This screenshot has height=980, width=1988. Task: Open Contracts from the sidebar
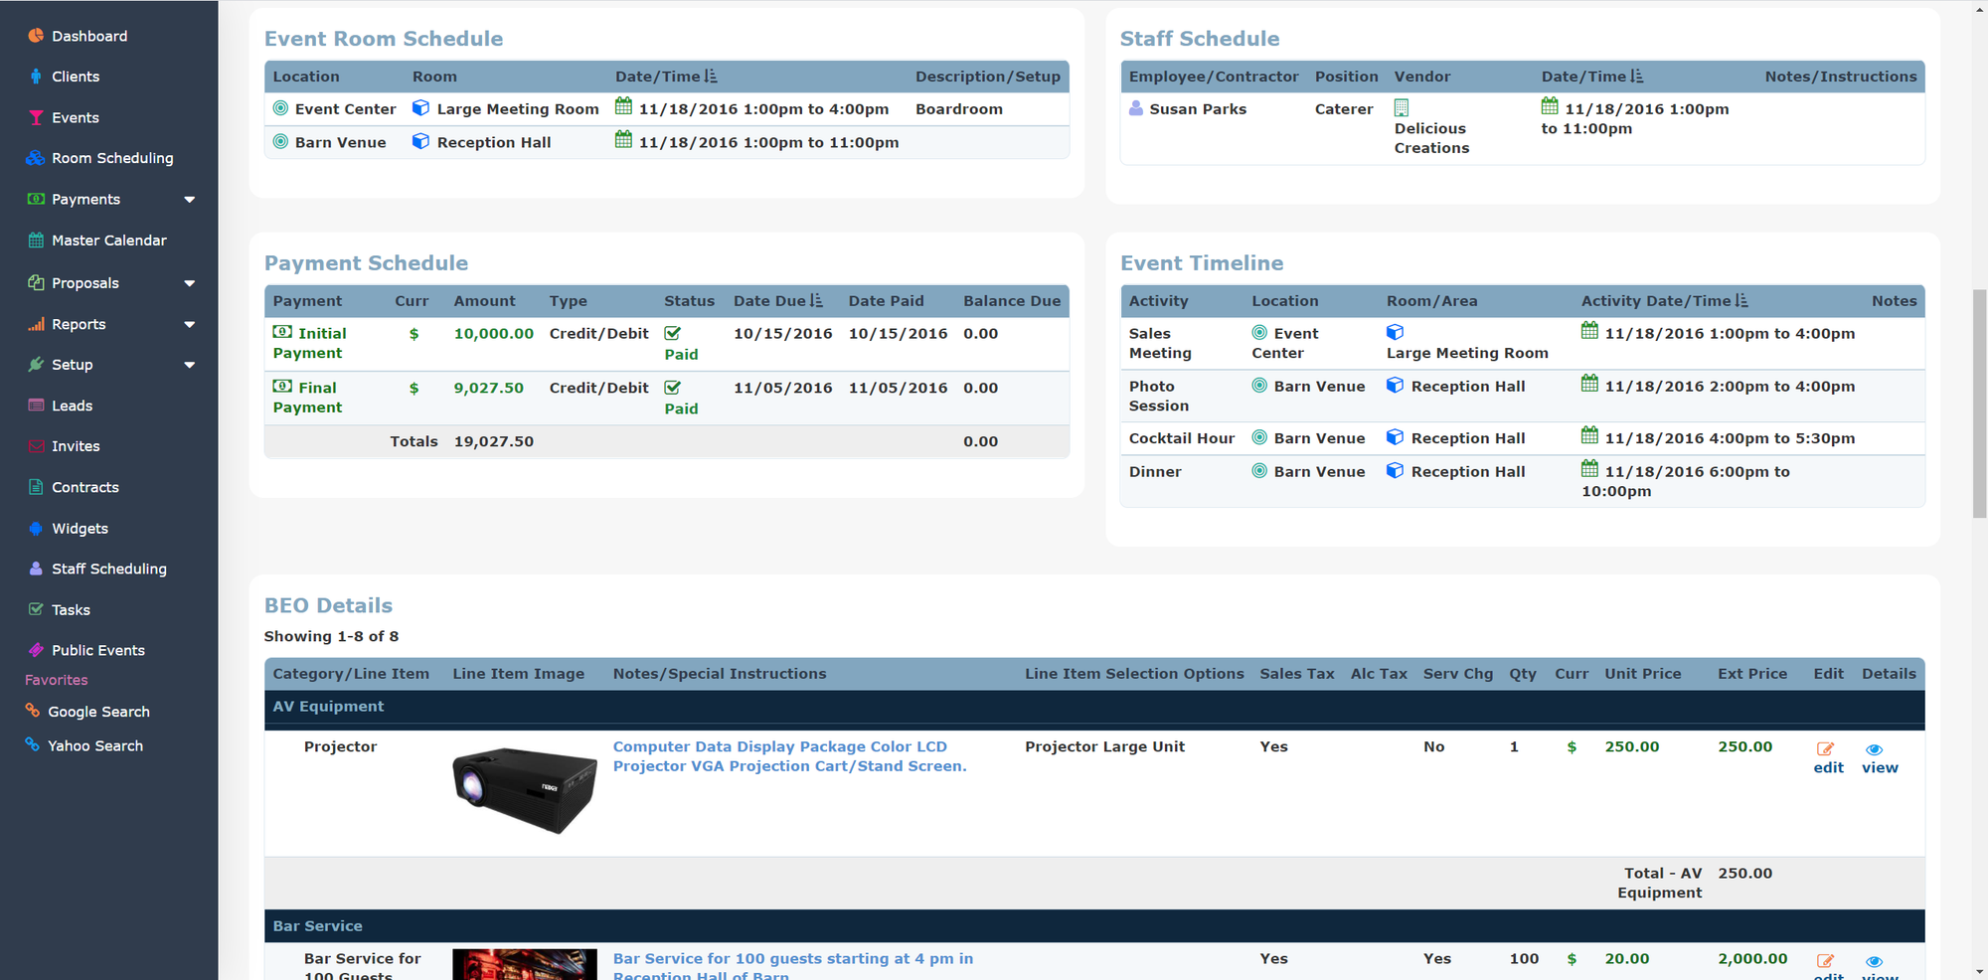pos(84,487)
